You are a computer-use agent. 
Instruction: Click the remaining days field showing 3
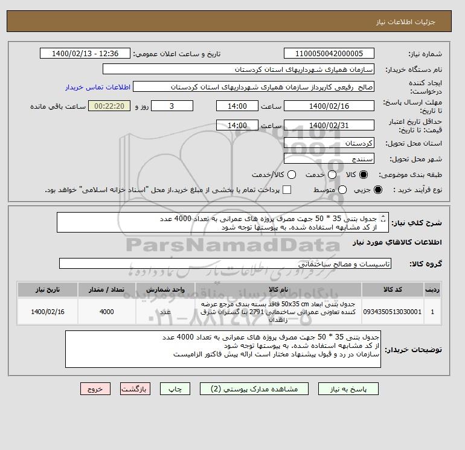click(x=172, y=106)
